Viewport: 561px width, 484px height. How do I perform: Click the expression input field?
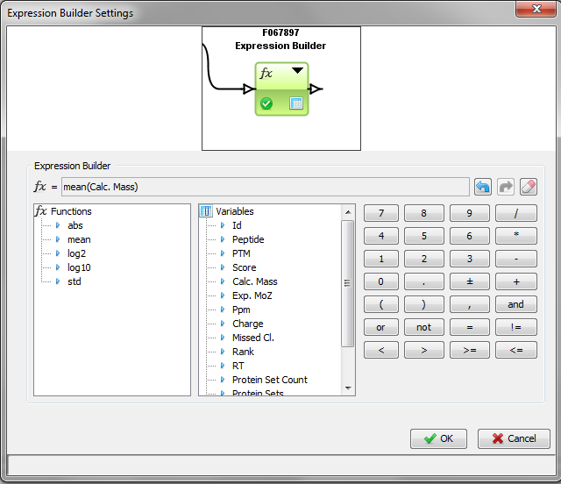265,187
